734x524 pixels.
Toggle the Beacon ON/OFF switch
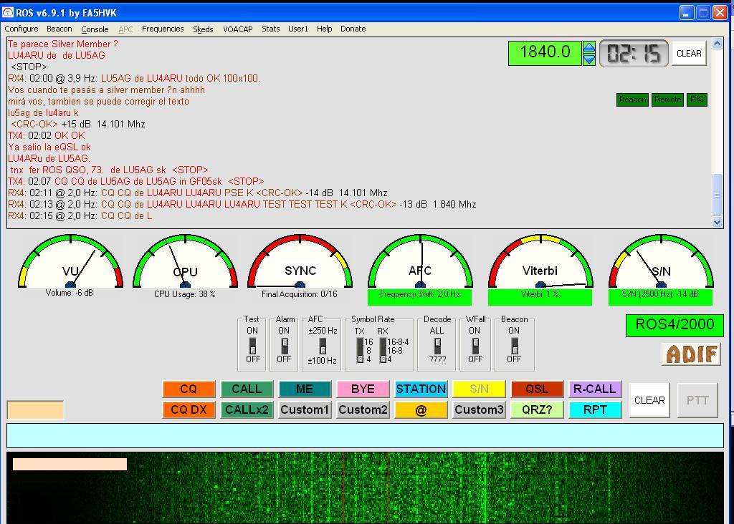515,346
